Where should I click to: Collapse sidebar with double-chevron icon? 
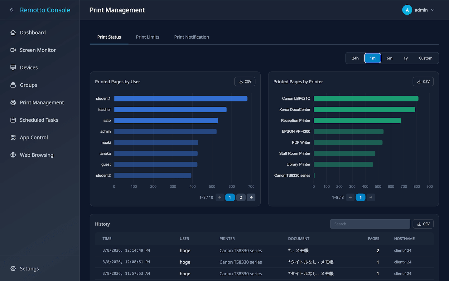point(12,10)
